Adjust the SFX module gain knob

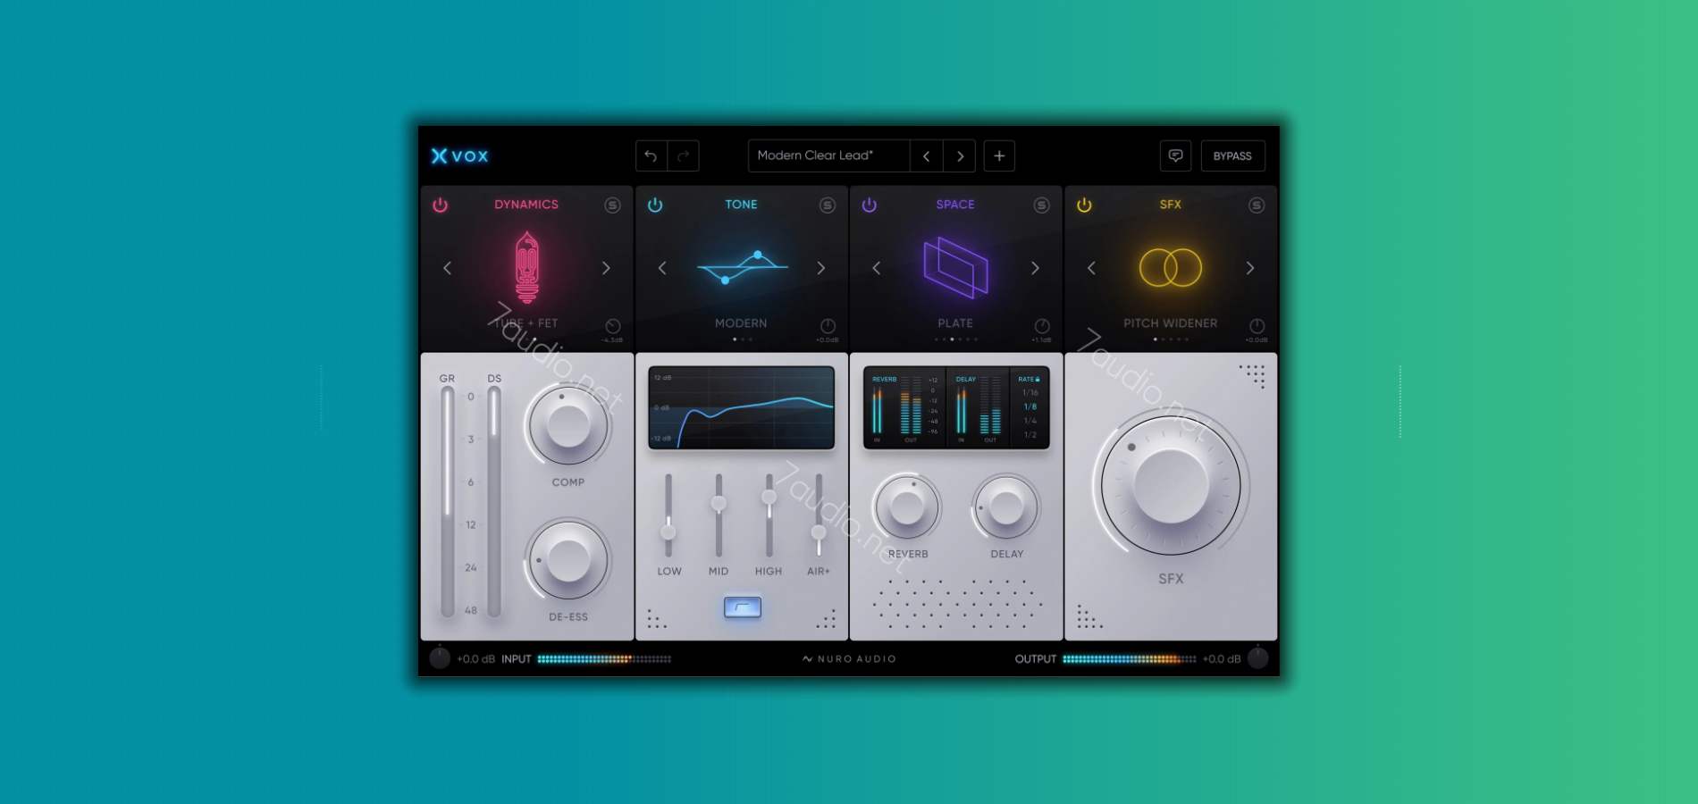click(x=1257, y=326)
